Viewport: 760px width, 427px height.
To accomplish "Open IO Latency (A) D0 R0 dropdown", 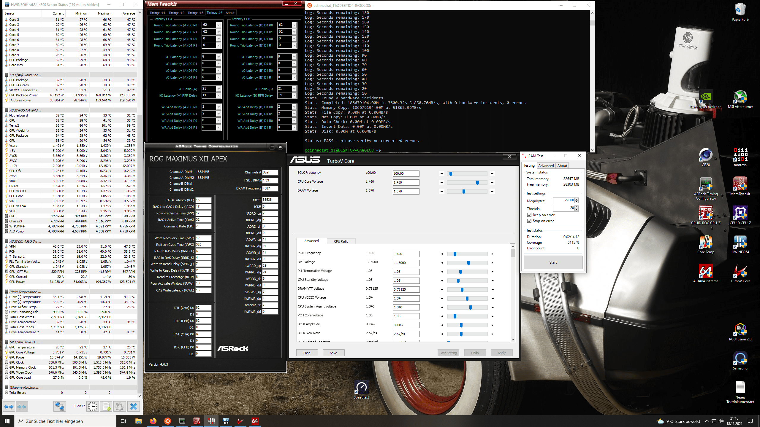I will click(x=218, y=57).
